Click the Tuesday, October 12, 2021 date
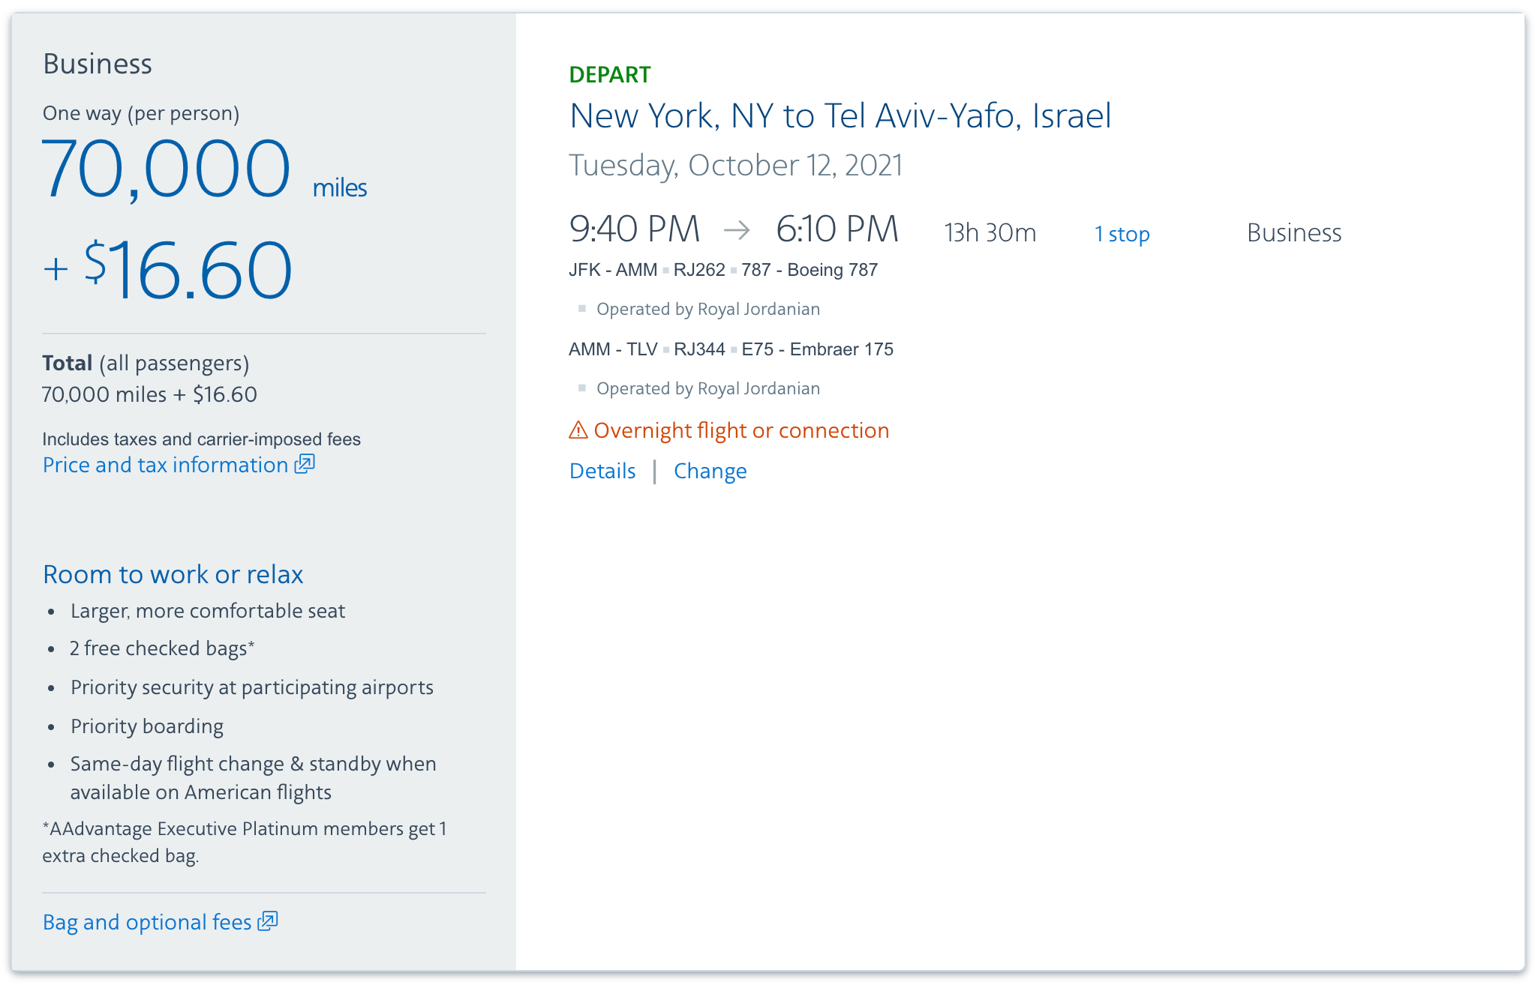This screenshot has height=985, width=1535. (735, 166)
